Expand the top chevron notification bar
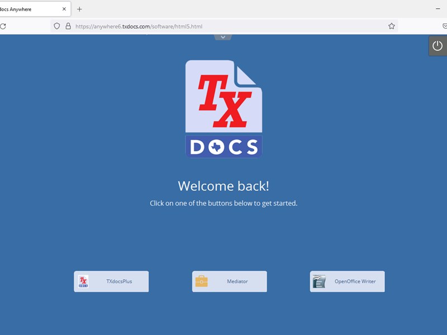 click(223, 36)
